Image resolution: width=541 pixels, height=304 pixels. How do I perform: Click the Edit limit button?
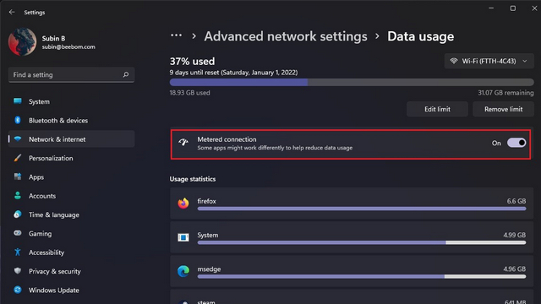coord(437,109)
